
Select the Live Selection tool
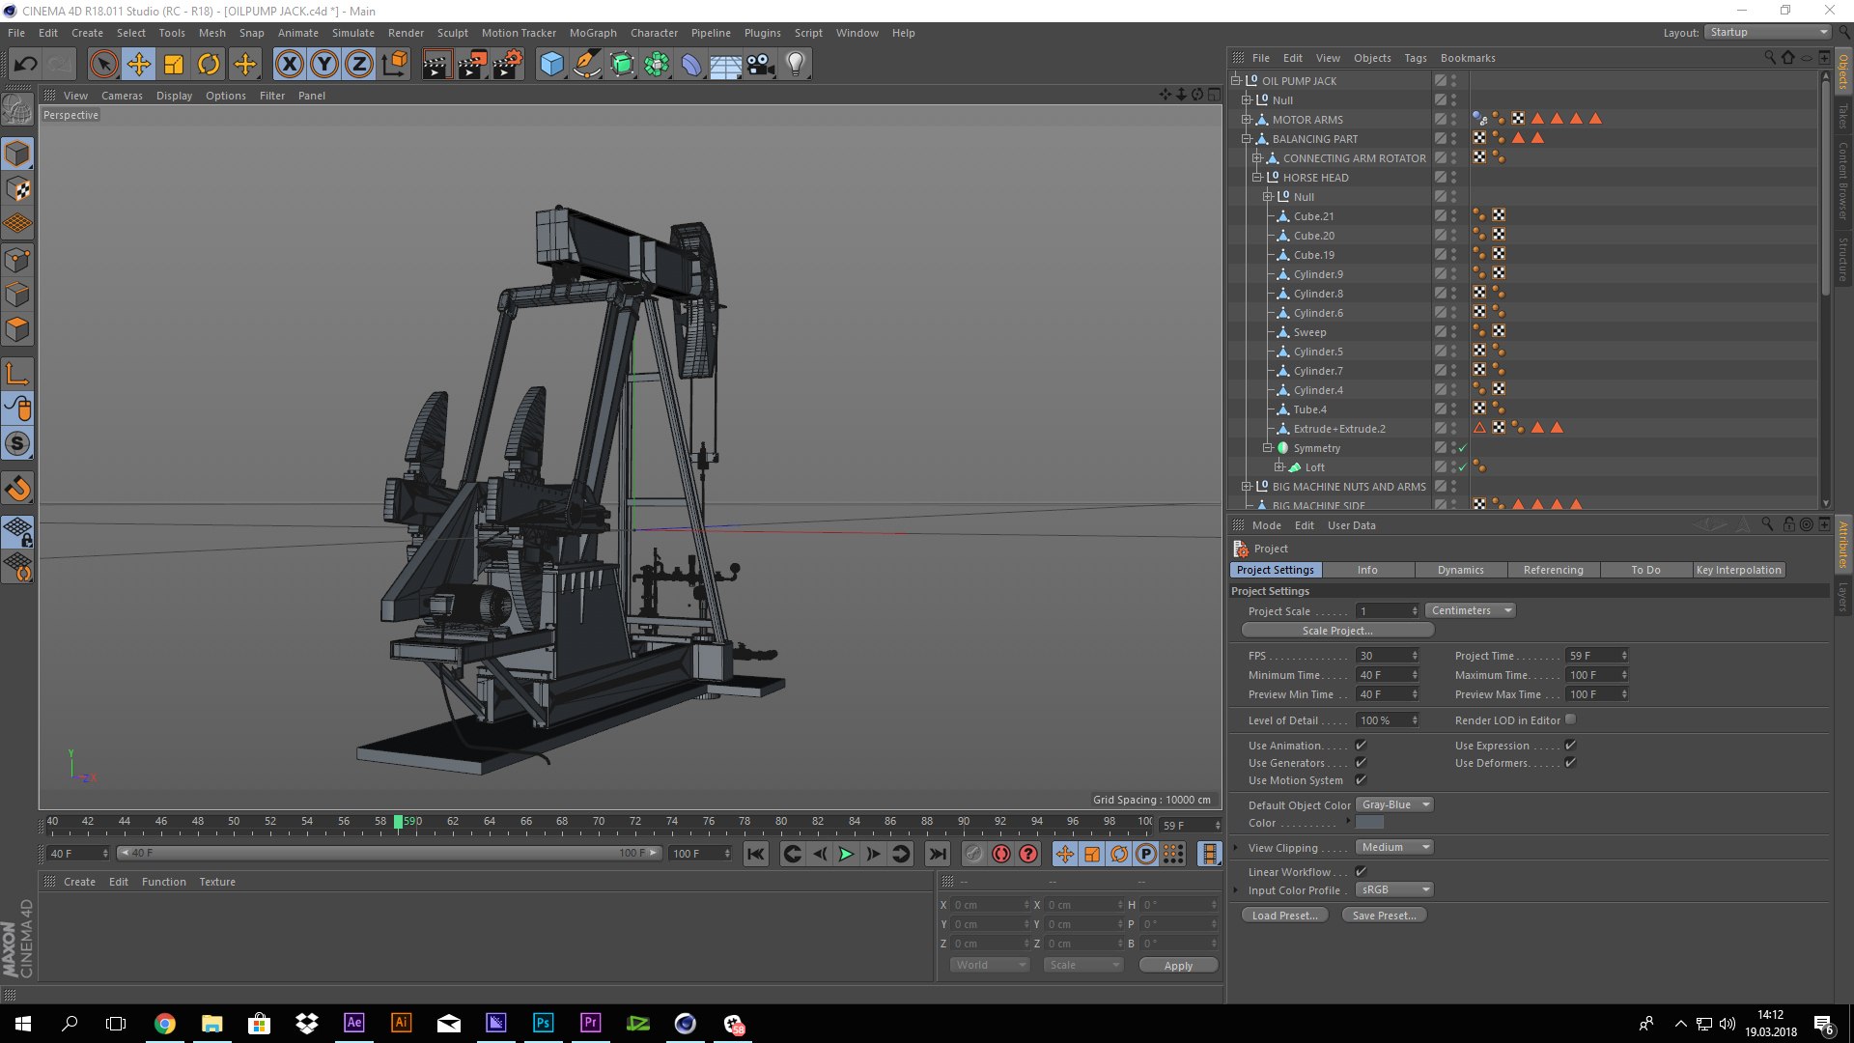click(103, 65)
